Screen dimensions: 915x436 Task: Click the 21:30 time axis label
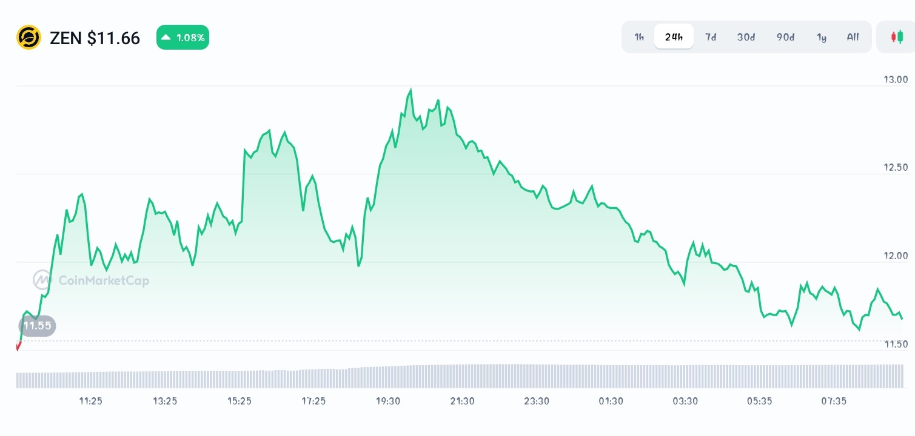click(x=463, y=401)
